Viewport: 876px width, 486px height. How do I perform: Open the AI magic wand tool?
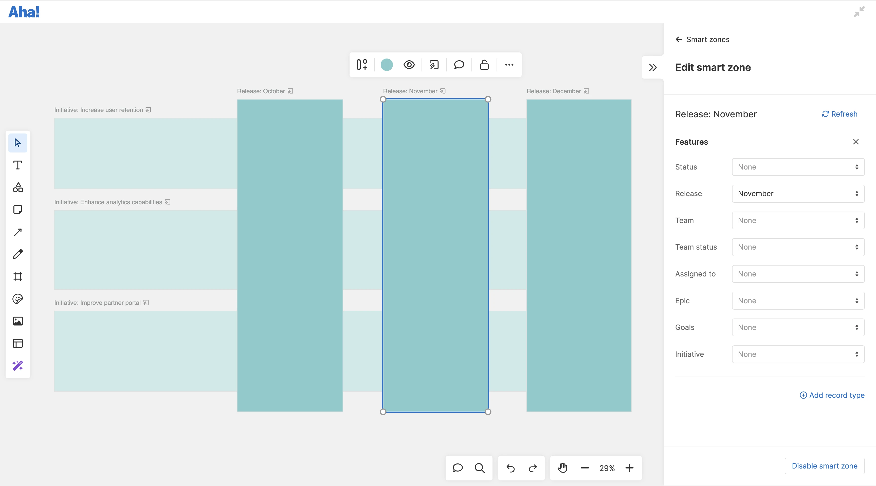[x=18, y=366]
